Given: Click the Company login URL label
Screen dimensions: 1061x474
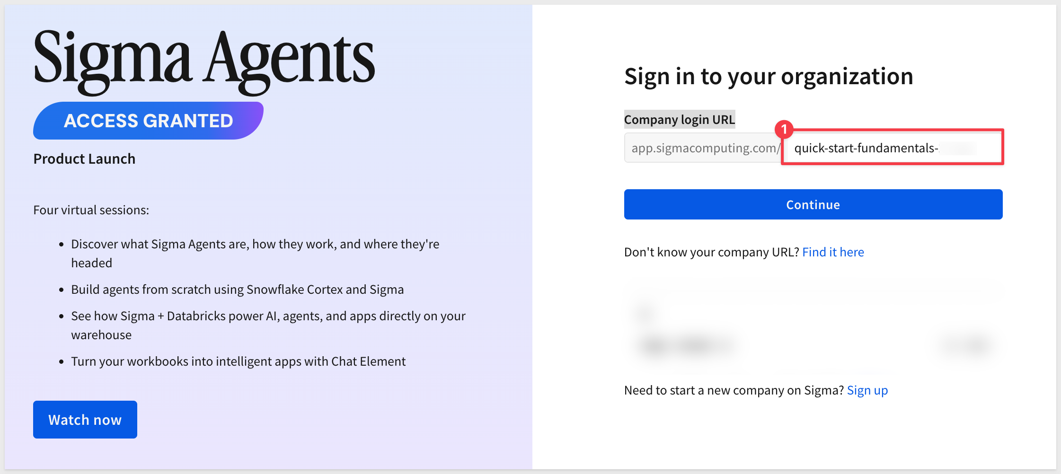Looking at the screenshot, I should pos(679,120).
